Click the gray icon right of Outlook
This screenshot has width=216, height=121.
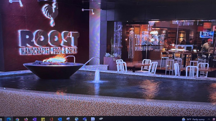[68, 119]
